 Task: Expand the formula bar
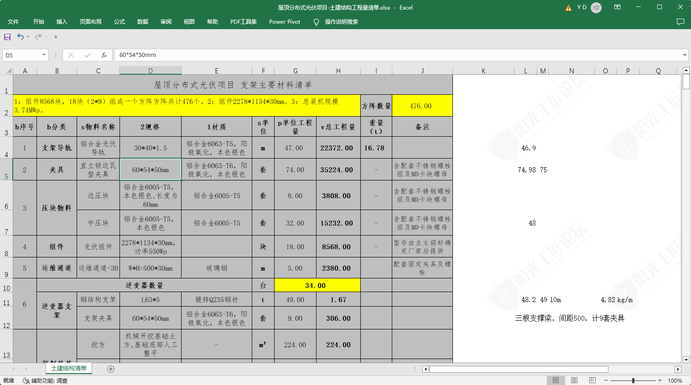(685, 55)
